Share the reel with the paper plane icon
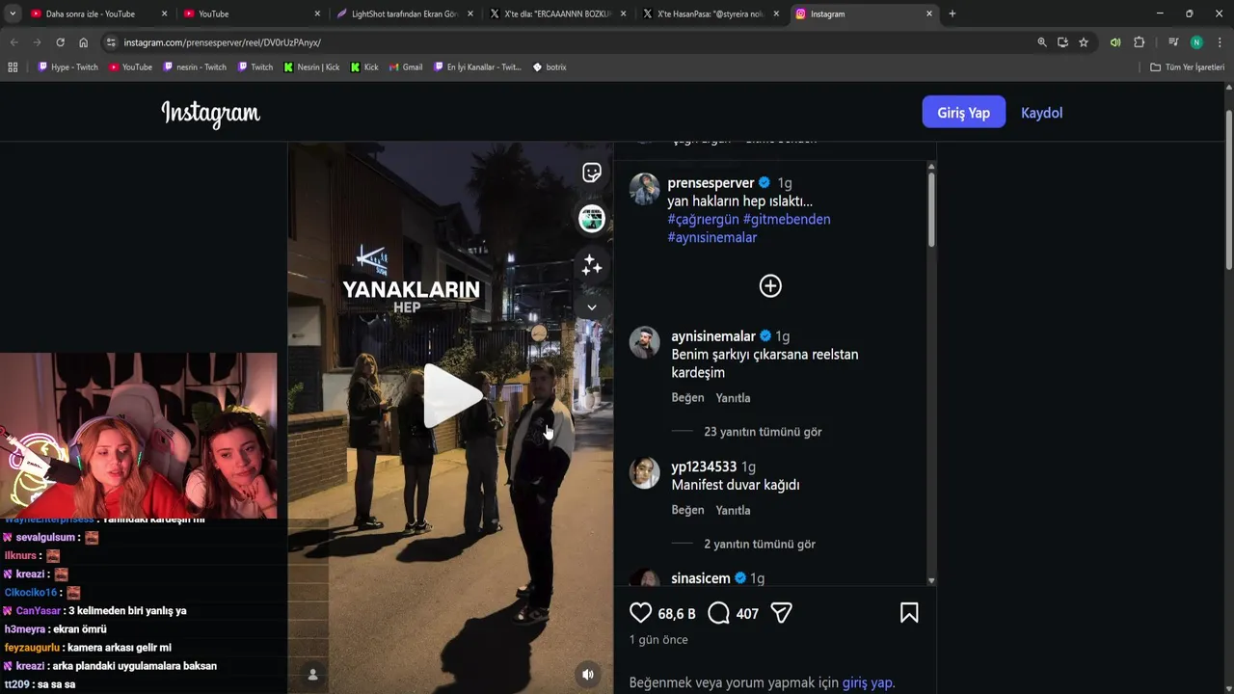 coord(782,613)
